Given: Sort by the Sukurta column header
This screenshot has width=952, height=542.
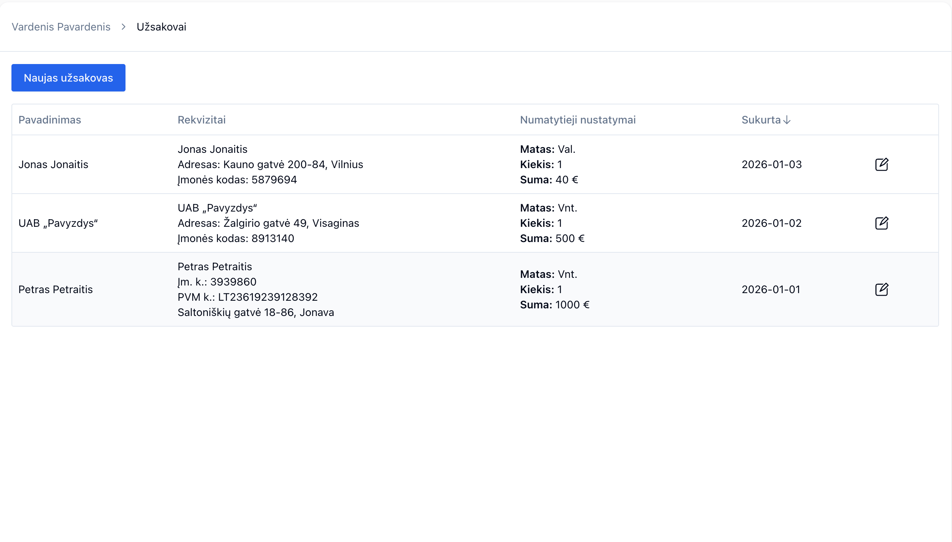Looking at the screenshot, I should (761, 120).
